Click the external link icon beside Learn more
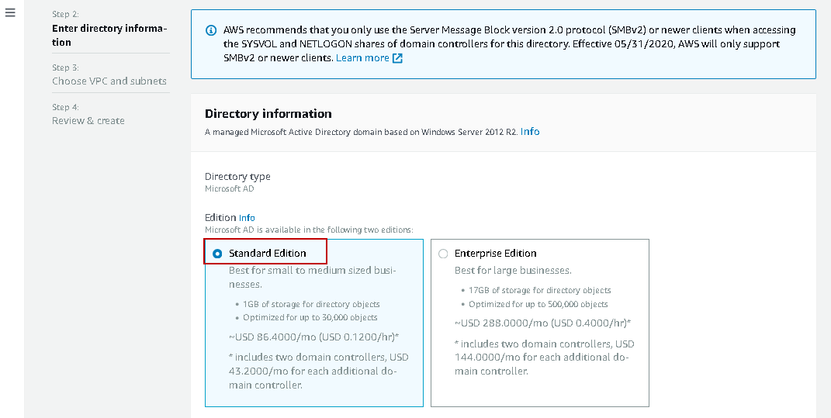This screenshot has height=418, width=831. pyautogui.click(x=397, y=58)
